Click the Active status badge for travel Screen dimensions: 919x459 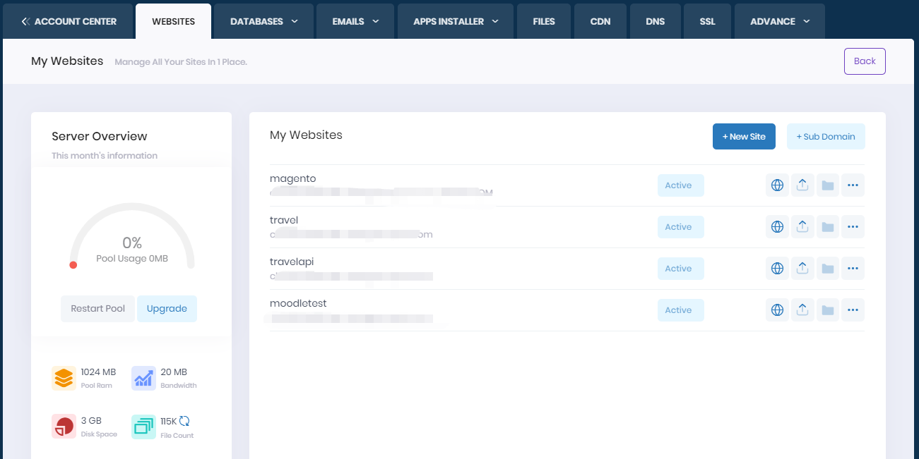tap(680, 226)
